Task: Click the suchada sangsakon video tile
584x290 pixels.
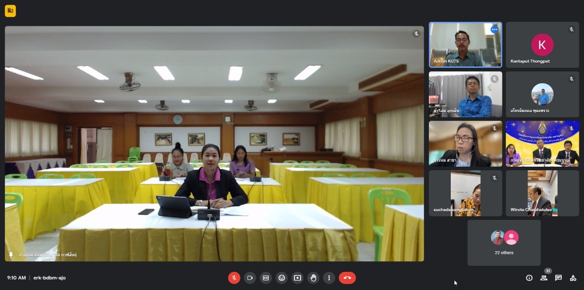Action: pyautogui.click(x=465, y=193)
